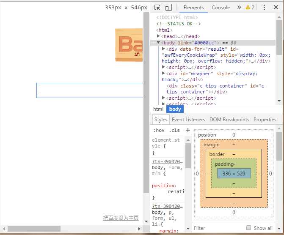This screenshot has width=284, height=235.
Task: Click the 把百度设为主页 link
Action: 121,218
